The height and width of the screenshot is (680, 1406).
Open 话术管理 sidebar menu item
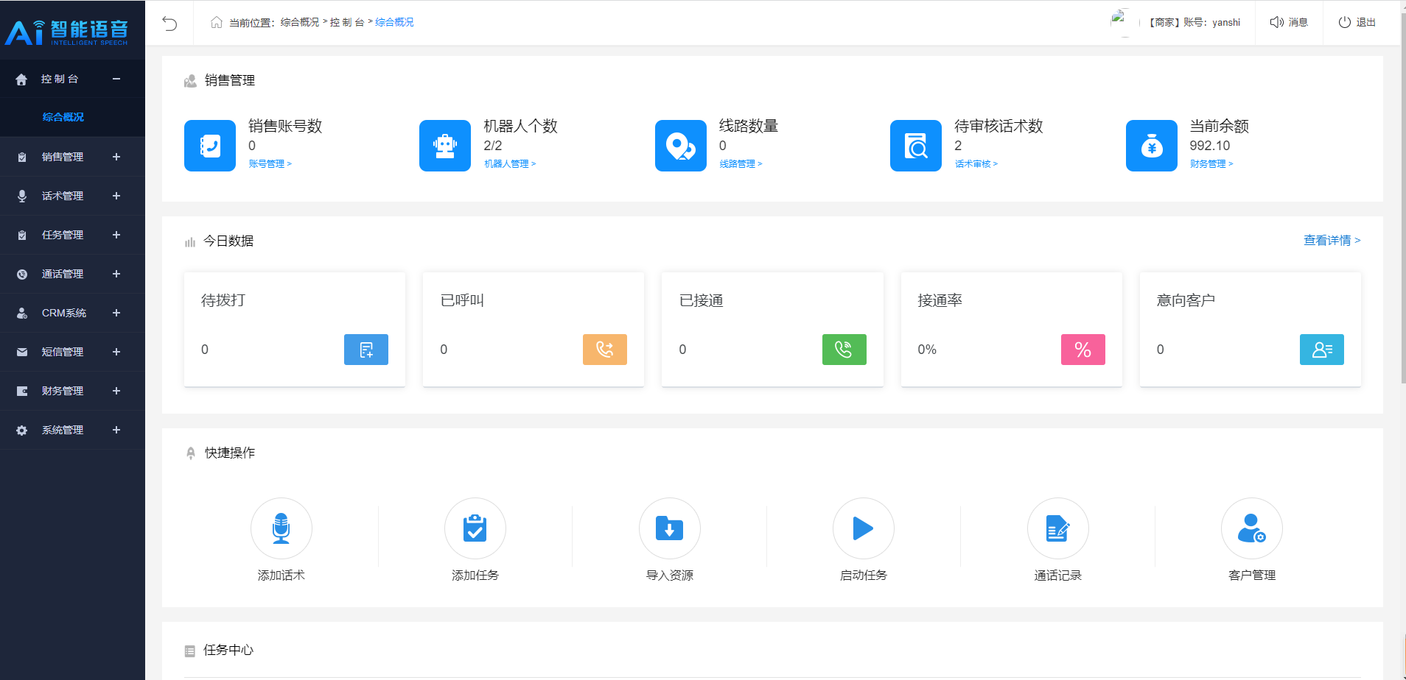click(x=72, y=196)
